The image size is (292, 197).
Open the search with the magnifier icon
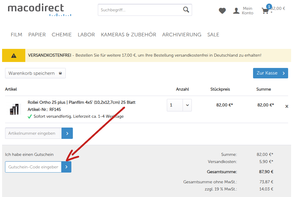click(186, 10)
